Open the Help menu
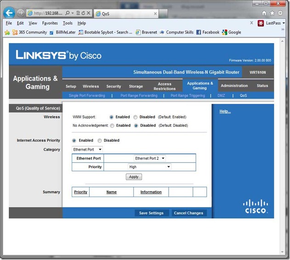 click(81, 23)
